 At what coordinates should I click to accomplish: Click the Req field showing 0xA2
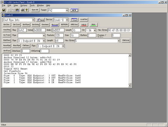coord(22,30)
